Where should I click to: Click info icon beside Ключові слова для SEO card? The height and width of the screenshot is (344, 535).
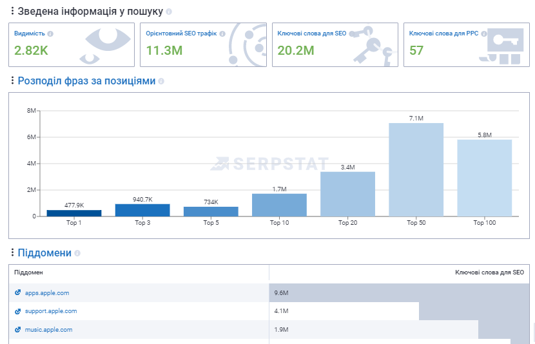[x=352, y=33]
